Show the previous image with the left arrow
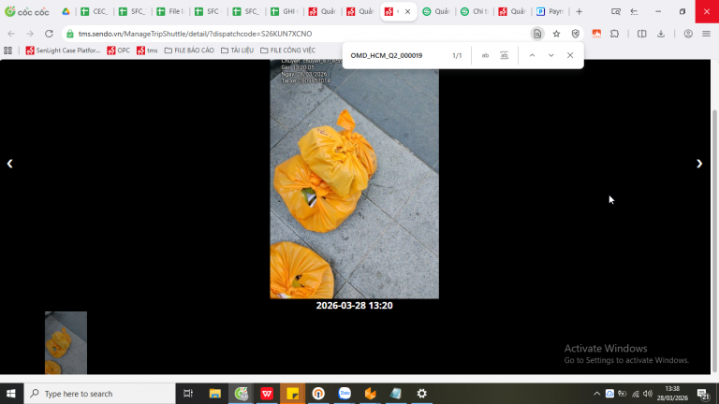 pos(9,164)
